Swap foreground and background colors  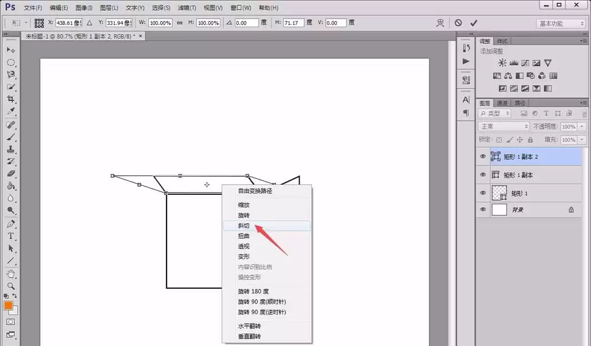coord(15,296)
